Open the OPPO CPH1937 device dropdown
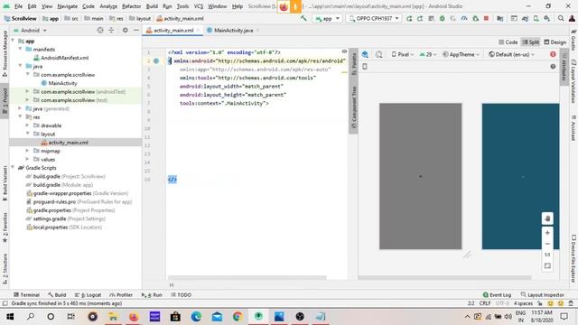 tap(374, 18)
